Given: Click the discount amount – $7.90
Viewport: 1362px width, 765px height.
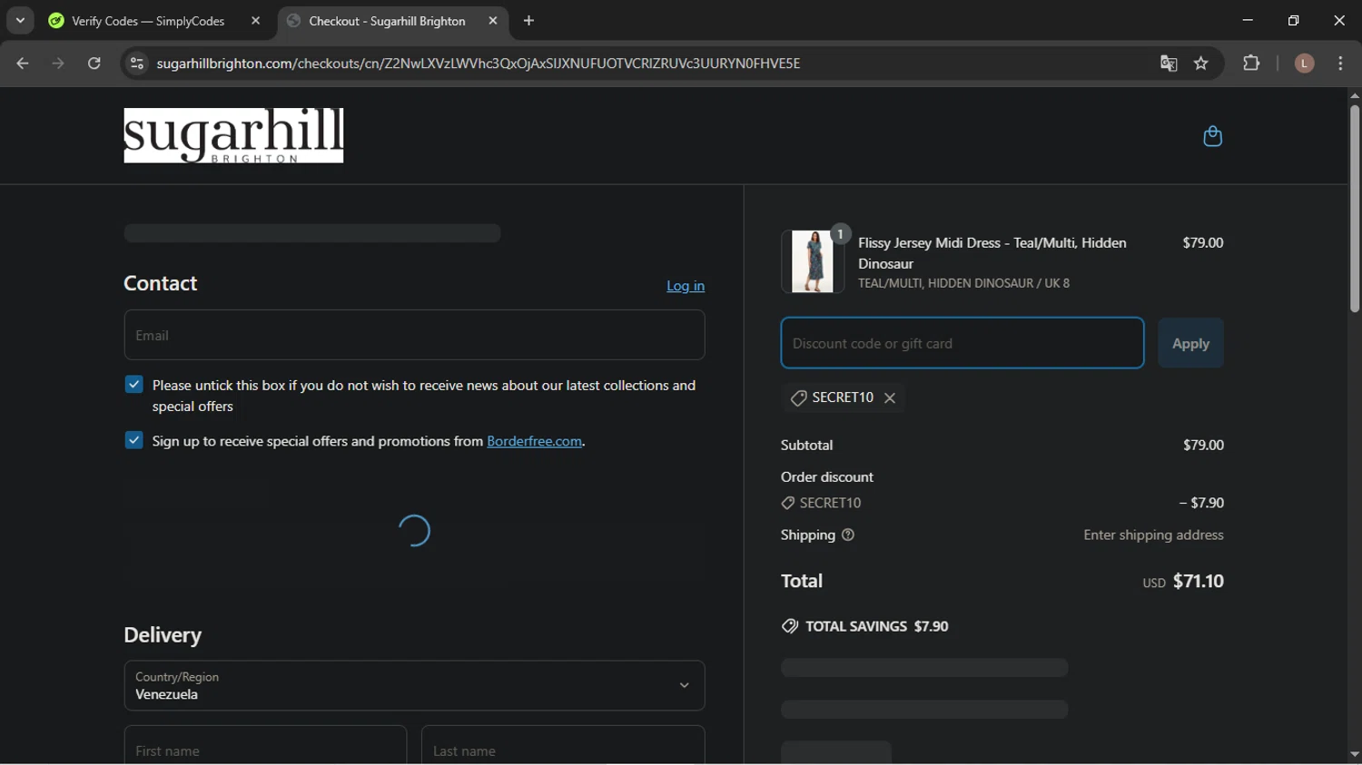Looking at the screenshot, I should tap(1201, 503).
